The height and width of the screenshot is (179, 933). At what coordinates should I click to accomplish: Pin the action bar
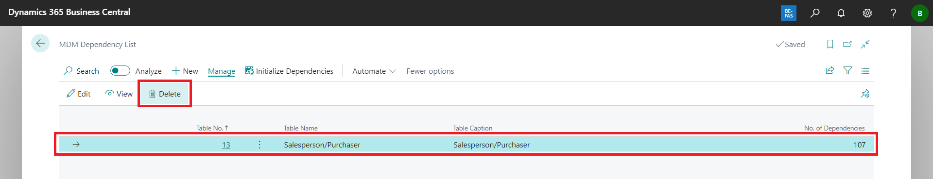pyautogui.click(x=865, y=94)
